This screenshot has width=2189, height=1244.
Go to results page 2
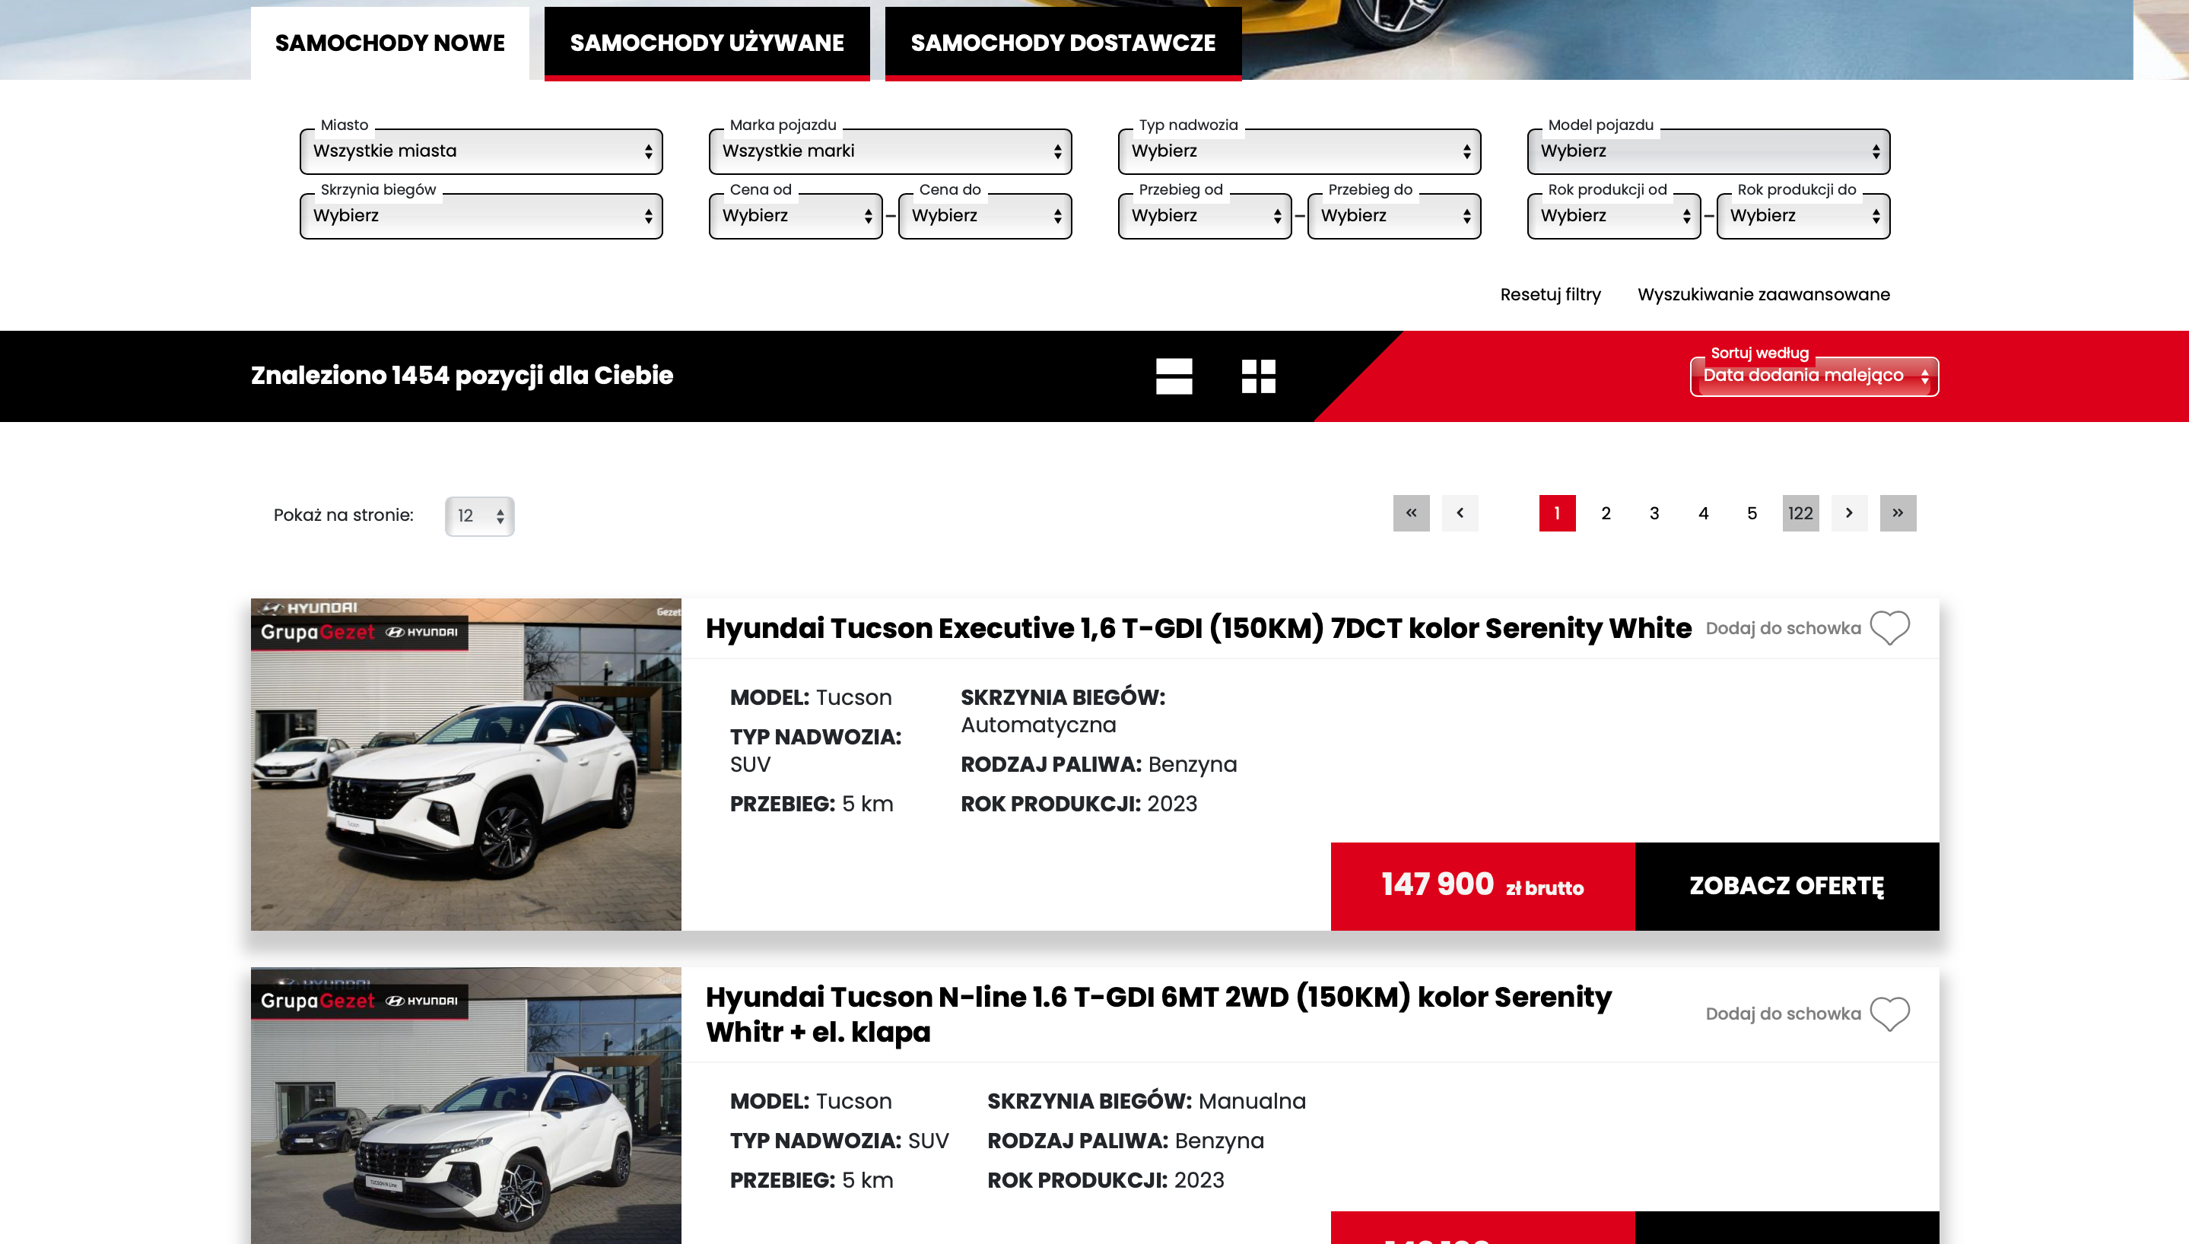pyautogui.click(x=1606, y=513)
